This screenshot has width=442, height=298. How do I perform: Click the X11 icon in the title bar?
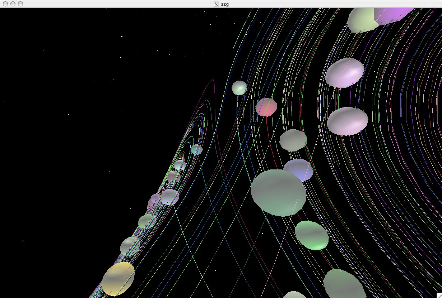coord(216,4)
